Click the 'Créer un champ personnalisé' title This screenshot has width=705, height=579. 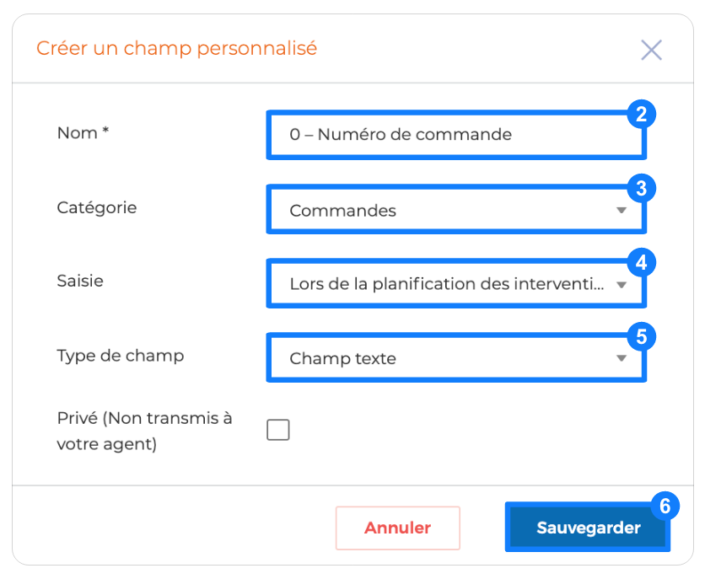pyautogui.click(x=177, y=49)
